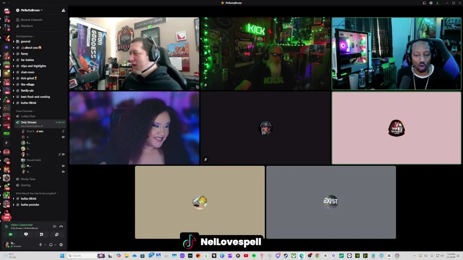
Task: Open burger server icon in server list
Action: (6, 73)
